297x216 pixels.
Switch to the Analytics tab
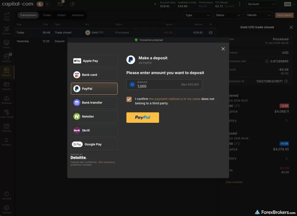(x=78, y=15)
